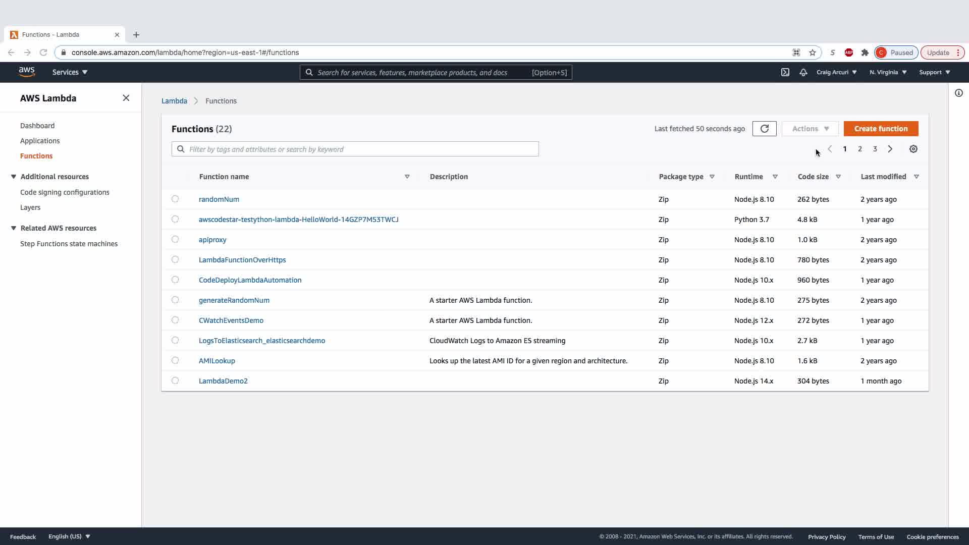Image resolution: width=969 pixels, height=545 pixels.
Task: Select the apiproxy function radio button
Action: click(x=175, y=239)
